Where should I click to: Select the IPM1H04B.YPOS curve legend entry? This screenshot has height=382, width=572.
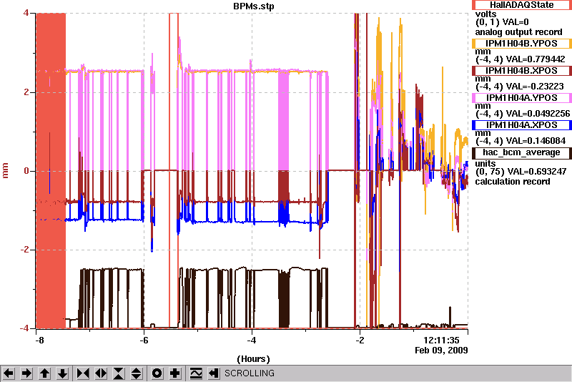click(x=522, y=44)
